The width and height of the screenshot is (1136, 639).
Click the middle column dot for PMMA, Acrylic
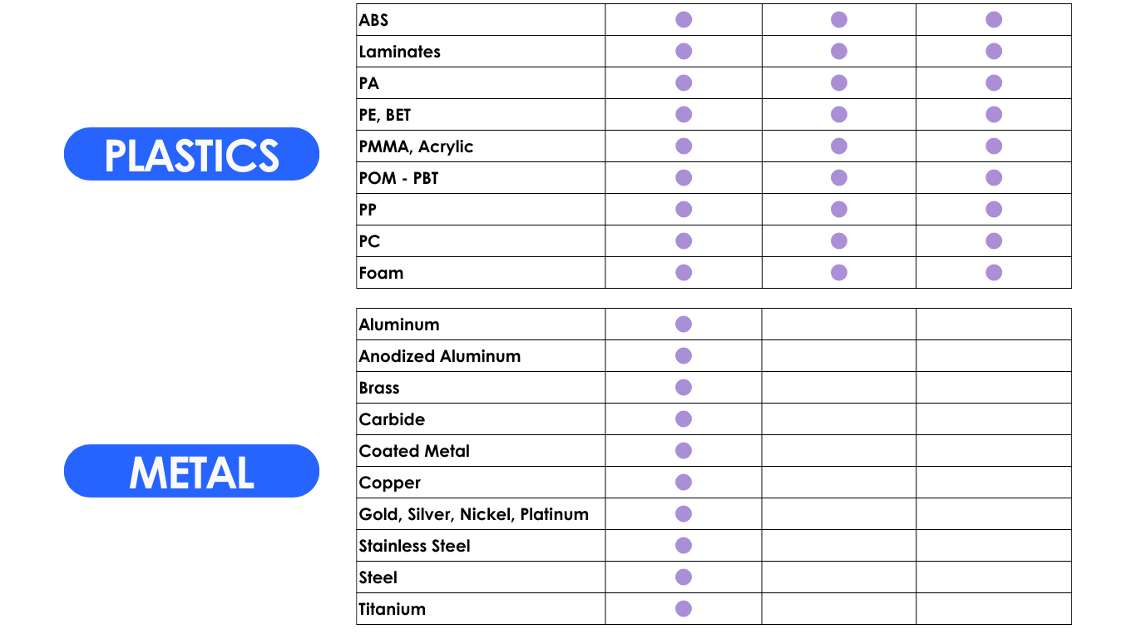[839, 146]
